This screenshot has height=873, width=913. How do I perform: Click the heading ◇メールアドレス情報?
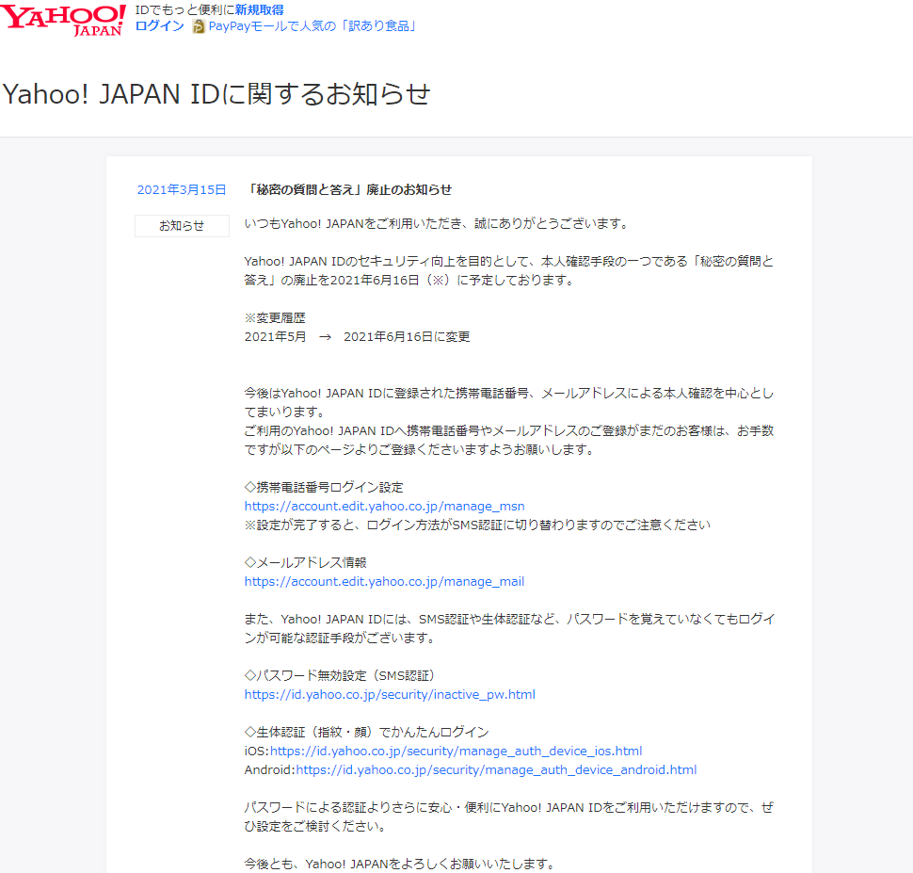pyautogui.click(x=305, y=562)
